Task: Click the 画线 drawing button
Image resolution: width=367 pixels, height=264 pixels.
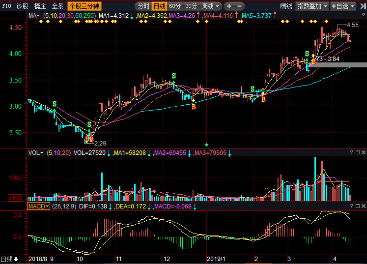Action: (286, 6)
